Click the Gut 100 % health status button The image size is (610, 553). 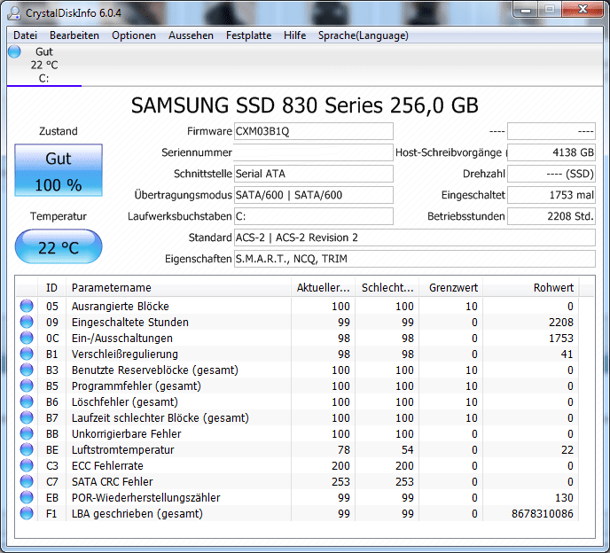pyautogui.click(x=59, y=170)
